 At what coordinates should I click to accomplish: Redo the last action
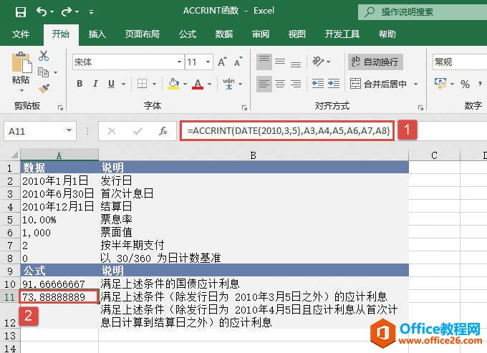pyautogui.click(x=67, y=11)
